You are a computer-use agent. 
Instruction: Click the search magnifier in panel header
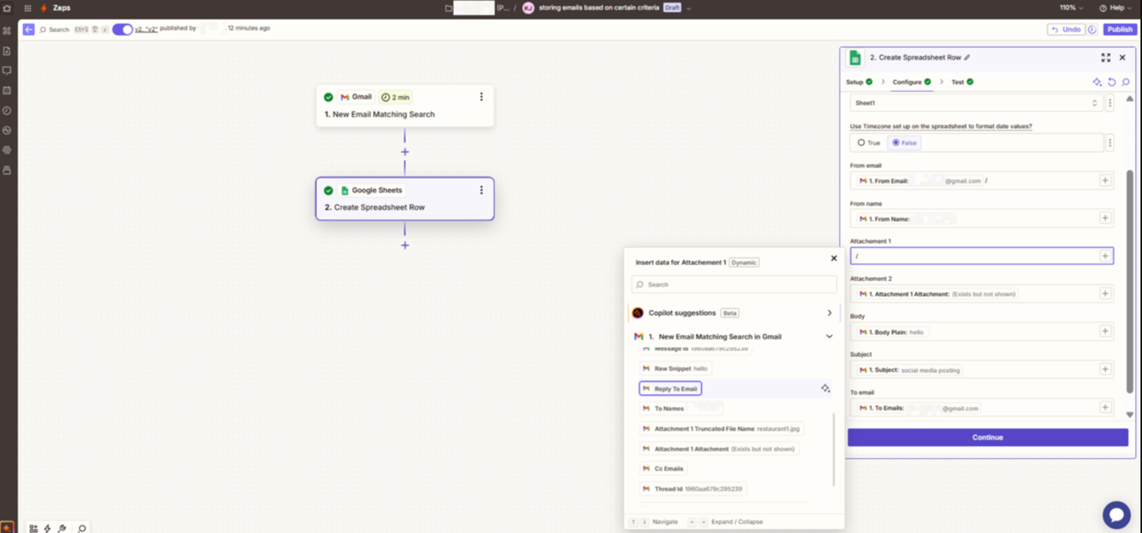1126,82
